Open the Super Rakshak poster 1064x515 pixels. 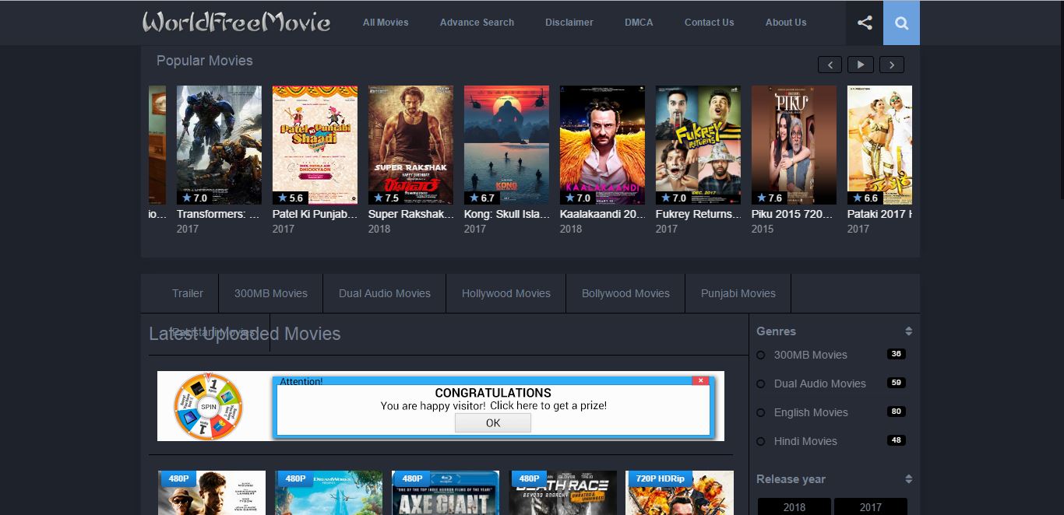pos(410,145)
